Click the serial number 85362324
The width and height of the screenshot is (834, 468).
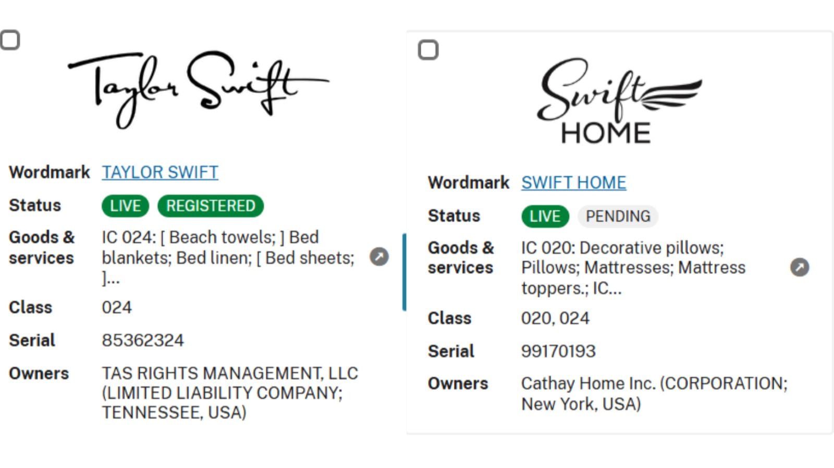point(143,340)
